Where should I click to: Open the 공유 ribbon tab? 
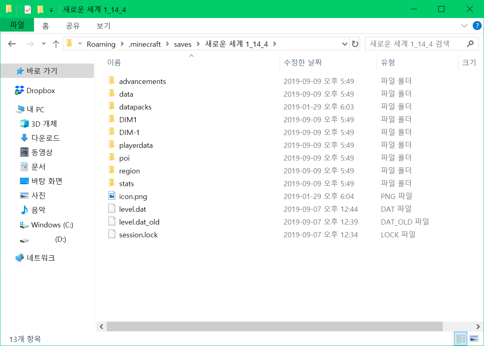(x=73, y=26)
